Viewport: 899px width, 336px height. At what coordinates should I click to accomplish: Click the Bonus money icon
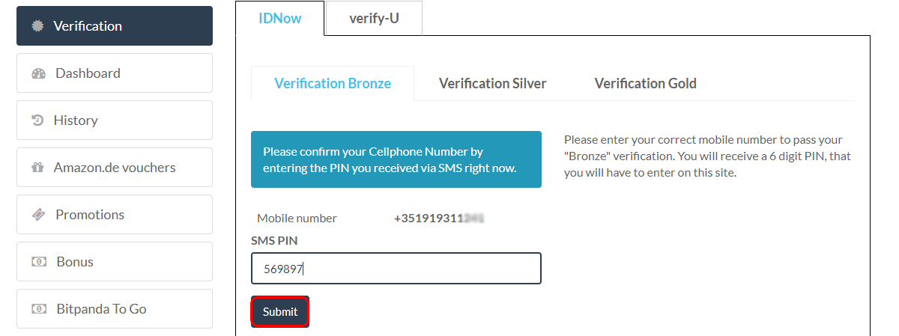pyautogui.click(x=39, y=262)
